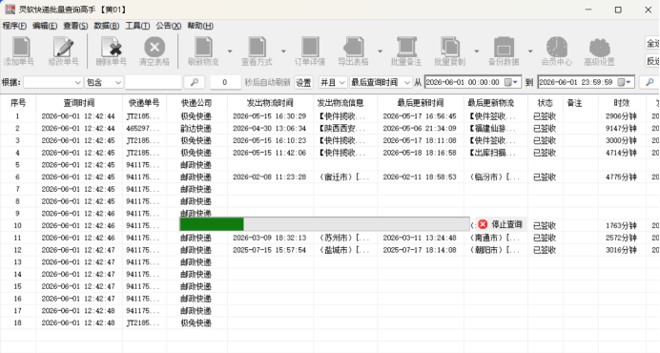Click the magnifier button after the date range
The image size is (660, 353).
click(x=650, y=82)
